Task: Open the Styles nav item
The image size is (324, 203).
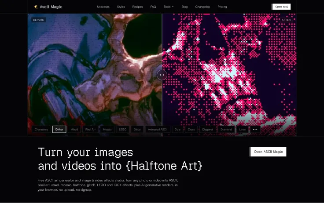Action: click(121, 7)
